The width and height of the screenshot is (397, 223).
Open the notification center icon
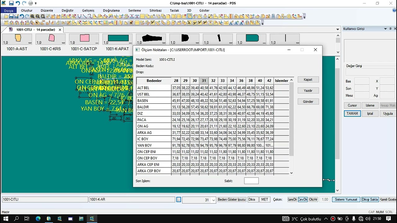pos(389,219)
